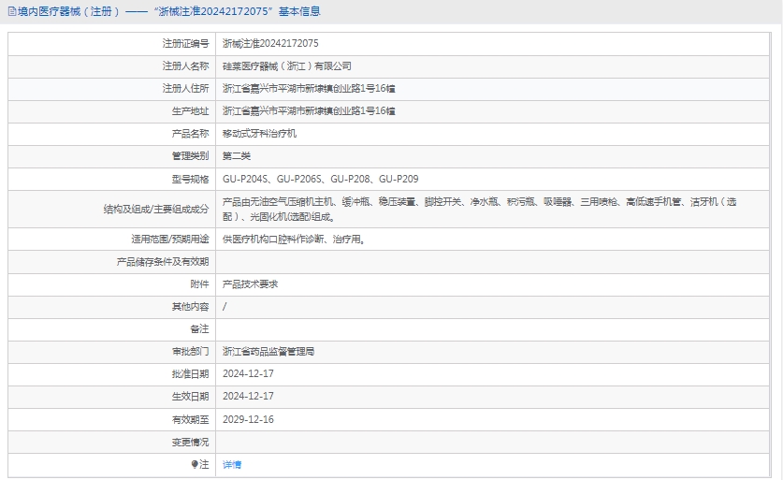Click the 注册人住所 address value
The image size is (783, 480).
click(309, 89)
